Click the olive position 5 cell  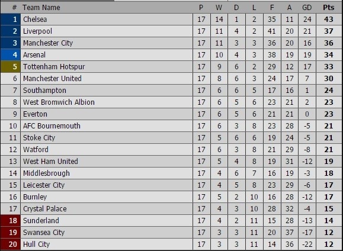pos(11,67)
